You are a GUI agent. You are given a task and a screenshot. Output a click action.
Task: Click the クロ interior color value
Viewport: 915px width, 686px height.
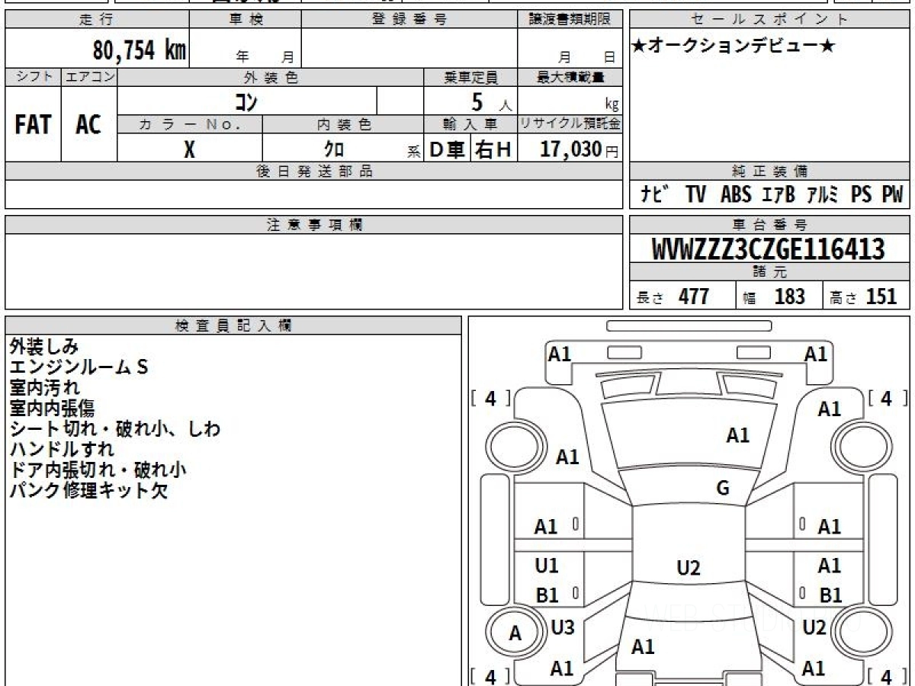334,149
